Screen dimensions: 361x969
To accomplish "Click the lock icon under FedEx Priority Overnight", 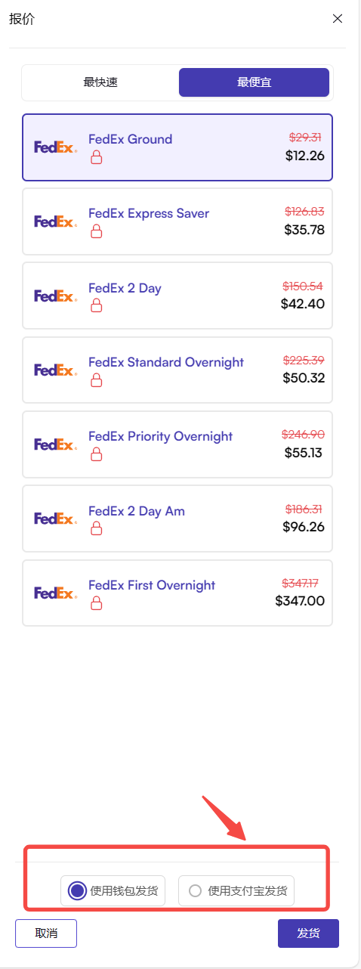I will click(96, 454).
